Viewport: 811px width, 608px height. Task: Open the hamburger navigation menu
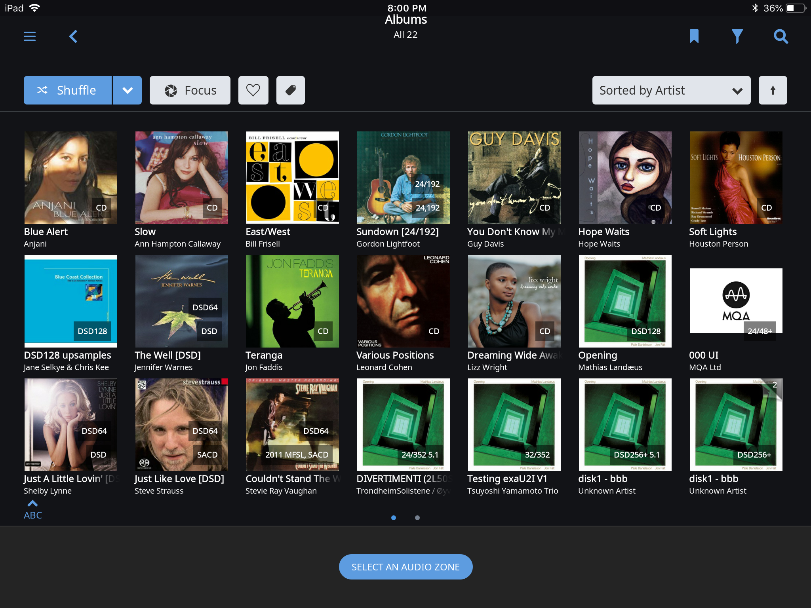[x=30, y=36]
